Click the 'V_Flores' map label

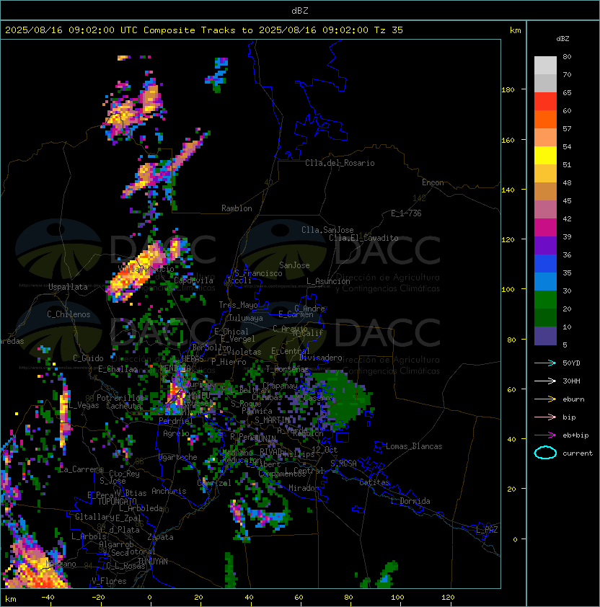[x=109, y=581]
